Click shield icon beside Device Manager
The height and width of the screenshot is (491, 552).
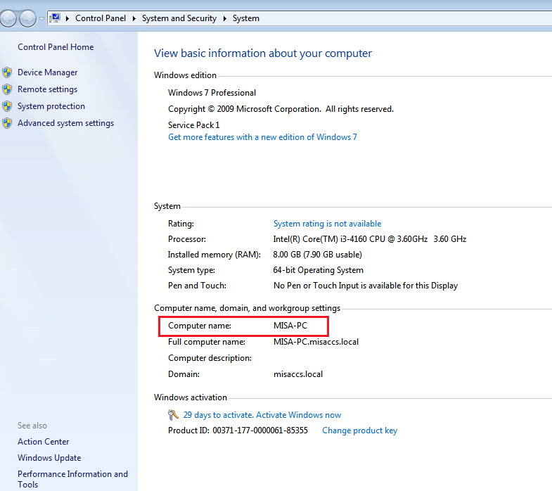[x=7, y=72]
